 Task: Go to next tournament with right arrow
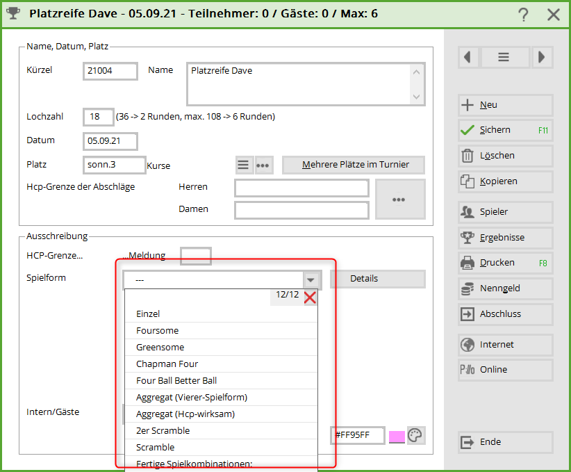coord(542,57)
